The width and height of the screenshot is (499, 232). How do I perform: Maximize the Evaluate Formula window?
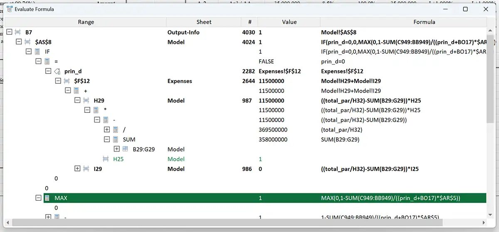tap(465, 9)
